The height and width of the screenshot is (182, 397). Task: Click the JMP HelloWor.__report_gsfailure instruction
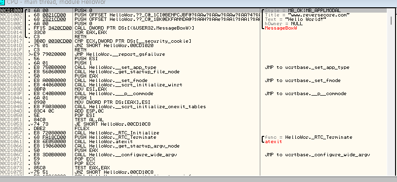pos(120,54)
